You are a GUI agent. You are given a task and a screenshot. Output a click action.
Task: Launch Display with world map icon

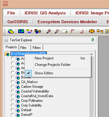coord(21,31)
